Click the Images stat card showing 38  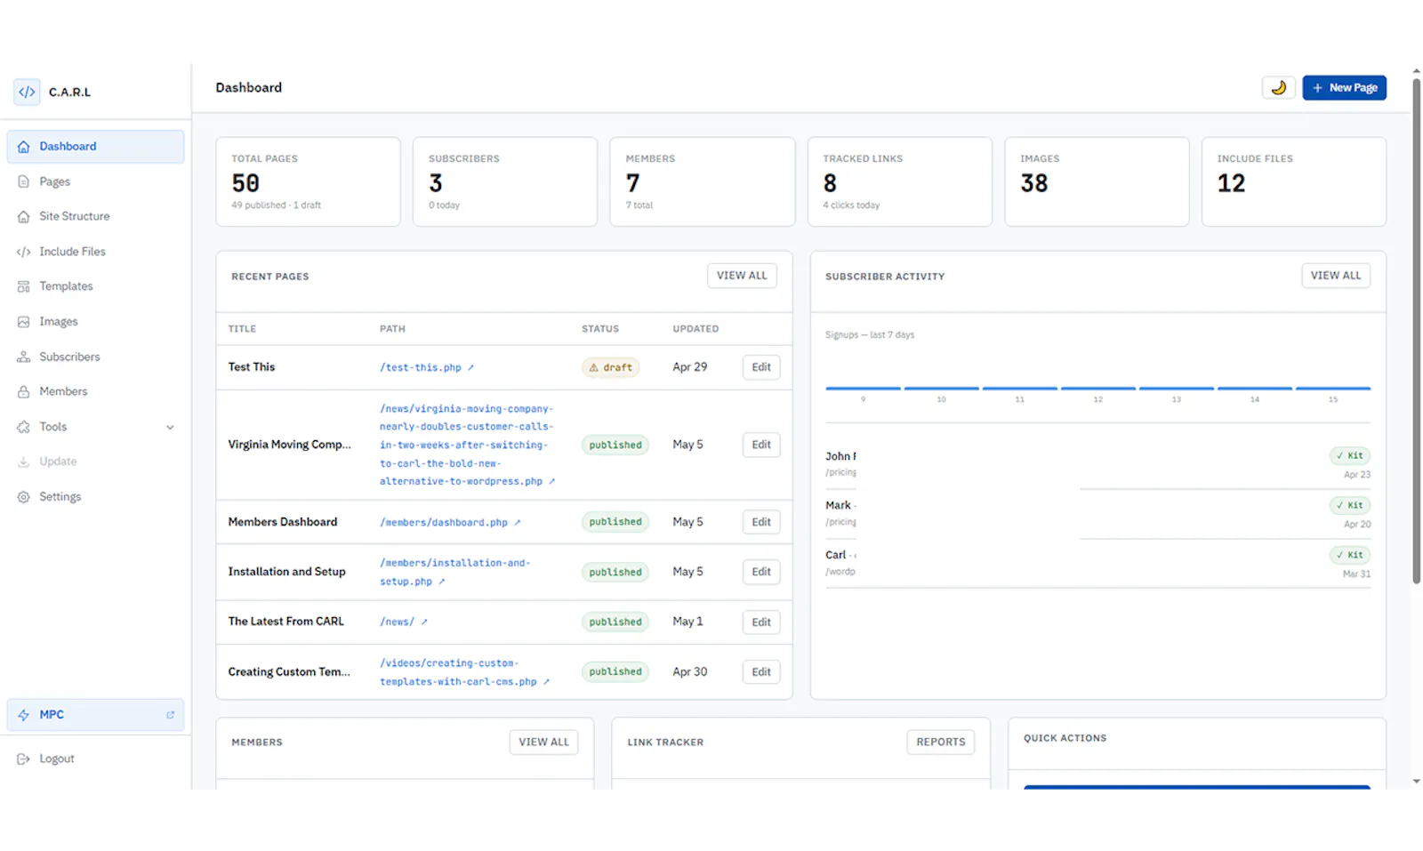[1097, 181]
